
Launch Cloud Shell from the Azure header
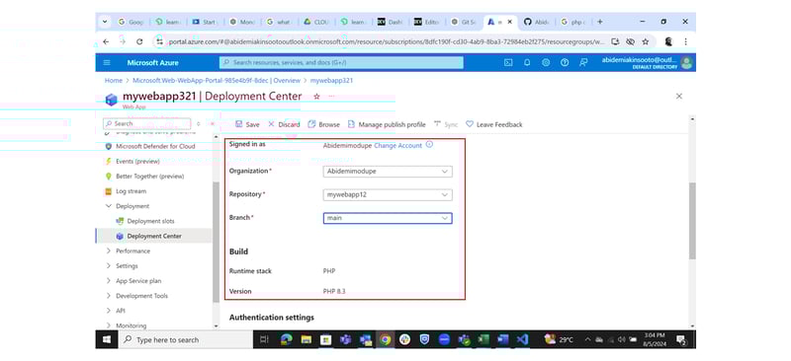click(x=508, y=62)
